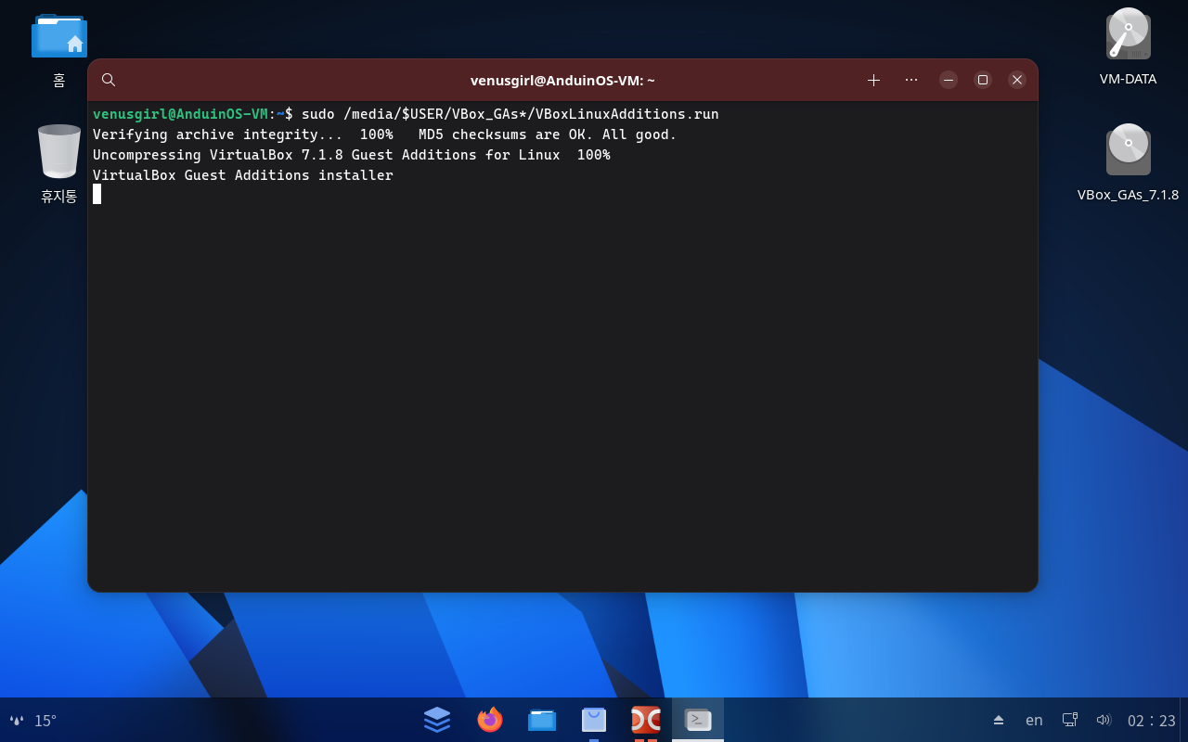Click the VBox_GAs_7.1.8 label text

[1128, 195]
